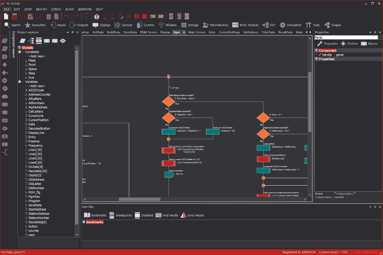Click the orange 'If OldASCII = 90' decision diamond
The image size is (383, 255).
168,118
